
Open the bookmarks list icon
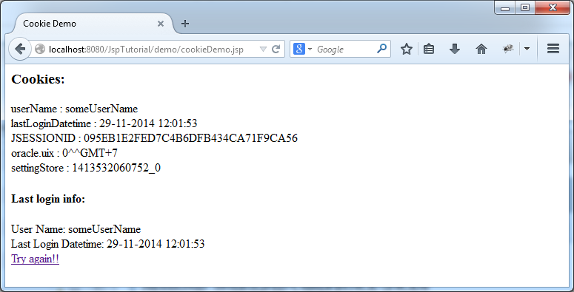429,49
